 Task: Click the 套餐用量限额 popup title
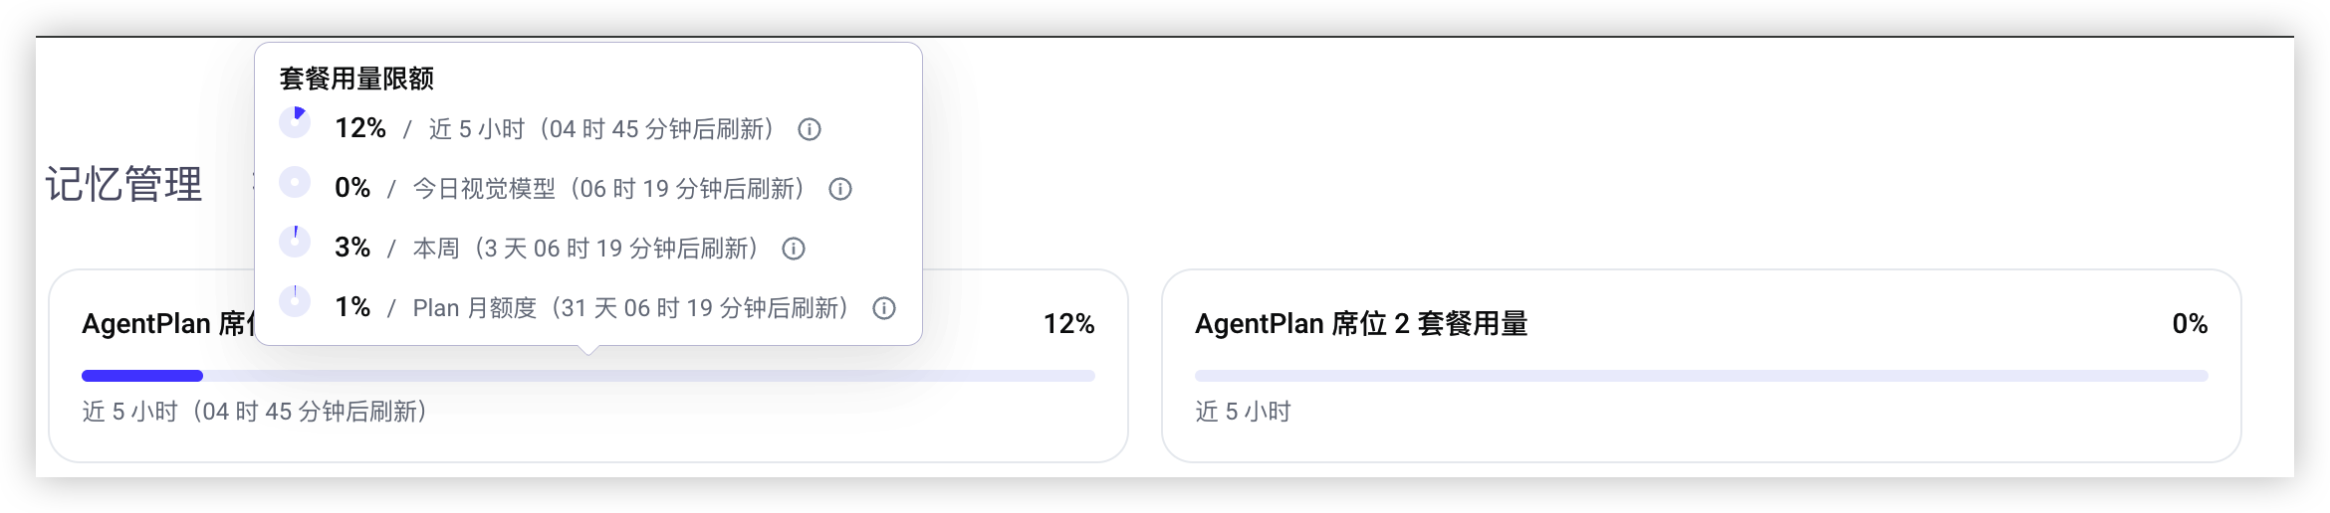pos(356,79)
